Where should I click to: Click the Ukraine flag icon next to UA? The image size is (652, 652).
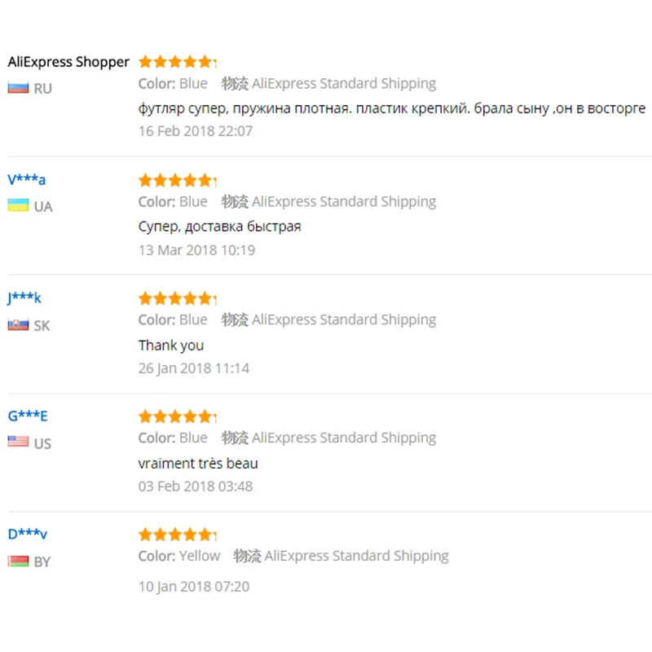18,206
